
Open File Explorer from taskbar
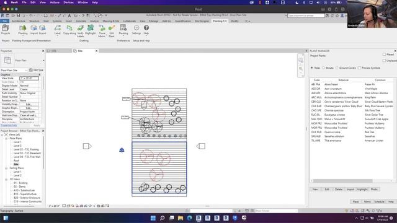pyautogui.click(x=181, y=218)
